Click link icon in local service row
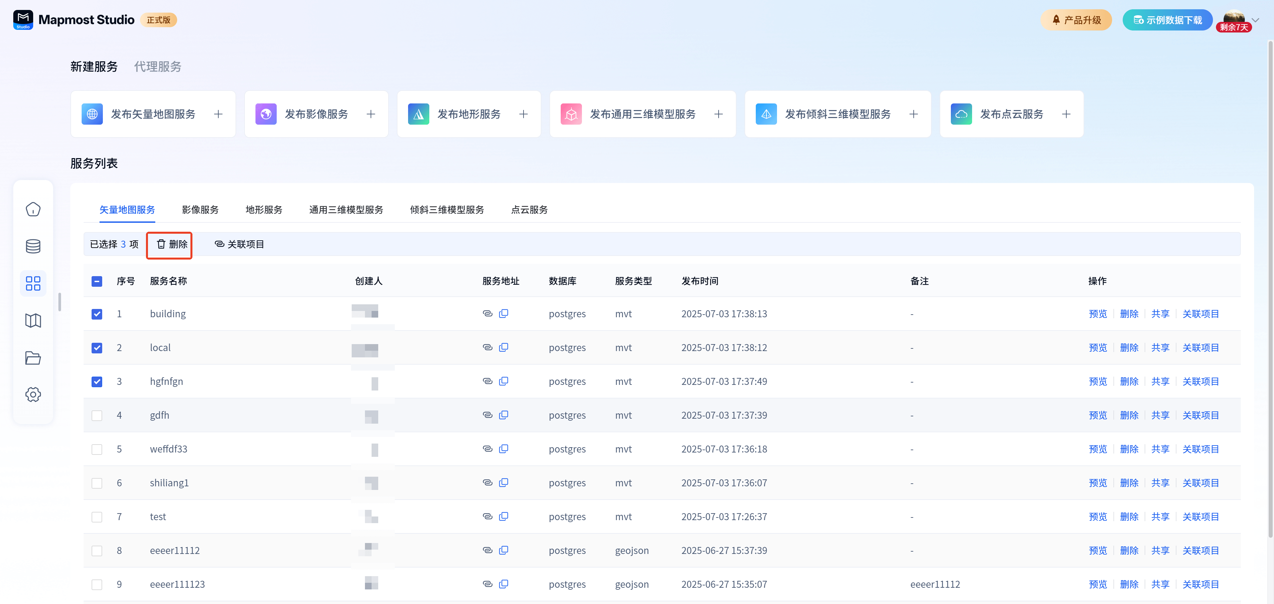1274x604 pixels. (x=487, y=347)
